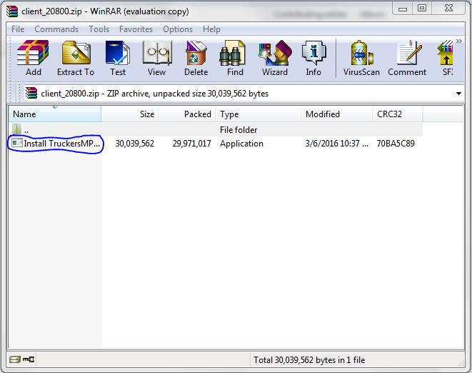Click the SFX toolbar icon

[446, 58]
